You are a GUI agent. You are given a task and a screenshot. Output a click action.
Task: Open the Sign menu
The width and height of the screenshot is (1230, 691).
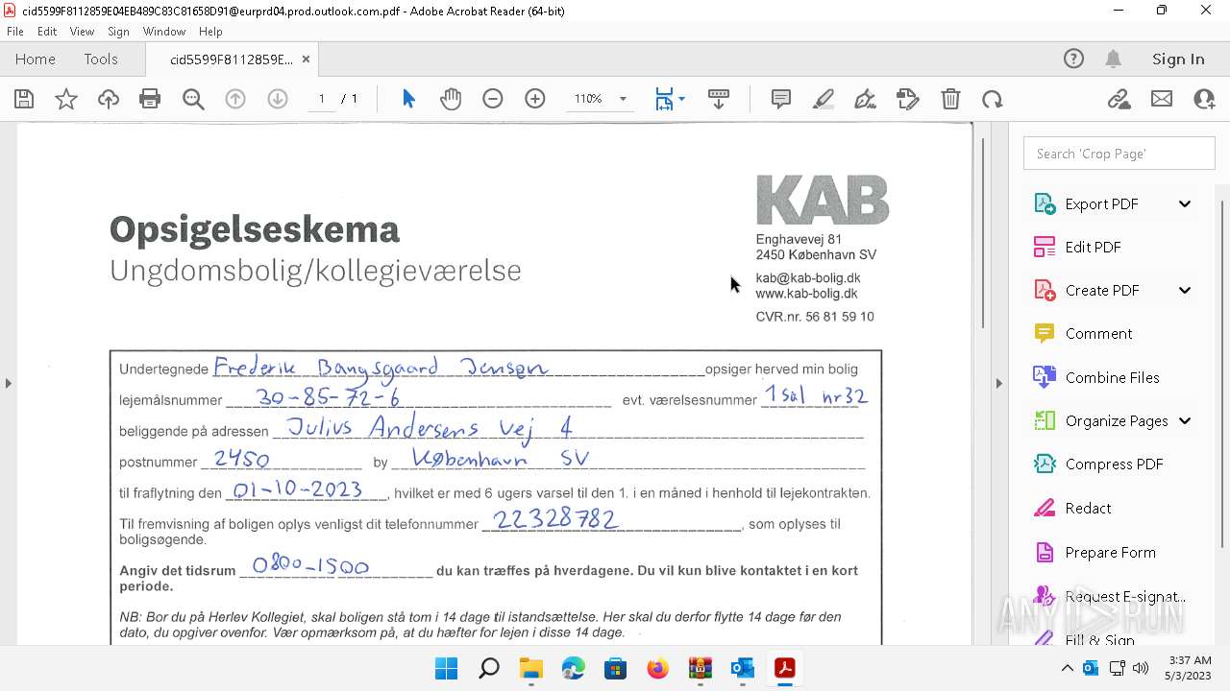tap(118, 31)
